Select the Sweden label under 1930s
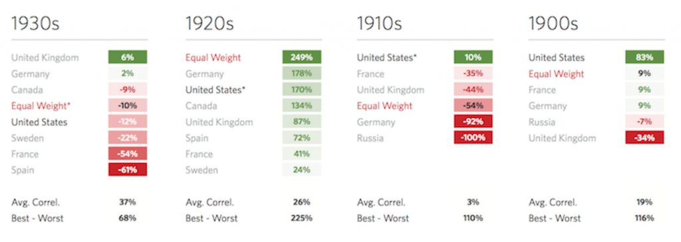Viewport: 681px width, 242px height. click(x=28, y=139)
